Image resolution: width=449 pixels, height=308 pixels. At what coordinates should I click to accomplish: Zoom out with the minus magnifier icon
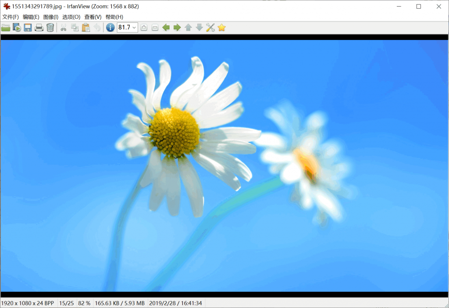coord(155,28)
